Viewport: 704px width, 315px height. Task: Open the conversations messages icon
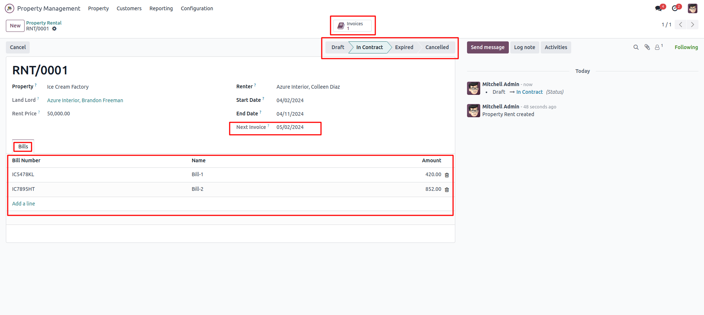(x=659, y=8)
